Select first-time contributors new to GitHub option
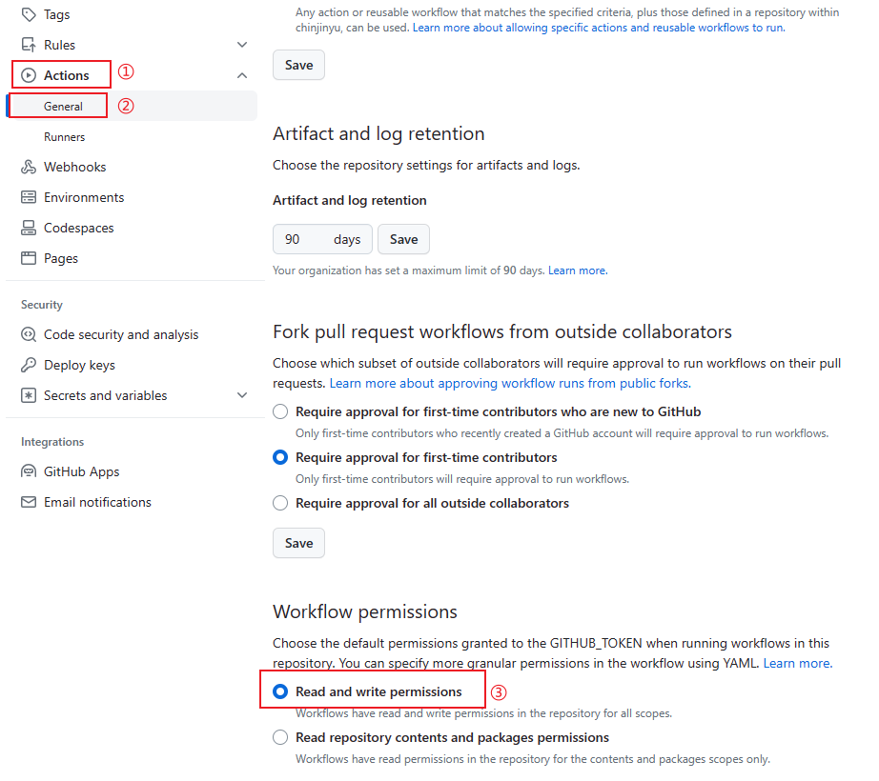This screenshot has width=879, height=781. pyautogui.click(x=280, y=411)
